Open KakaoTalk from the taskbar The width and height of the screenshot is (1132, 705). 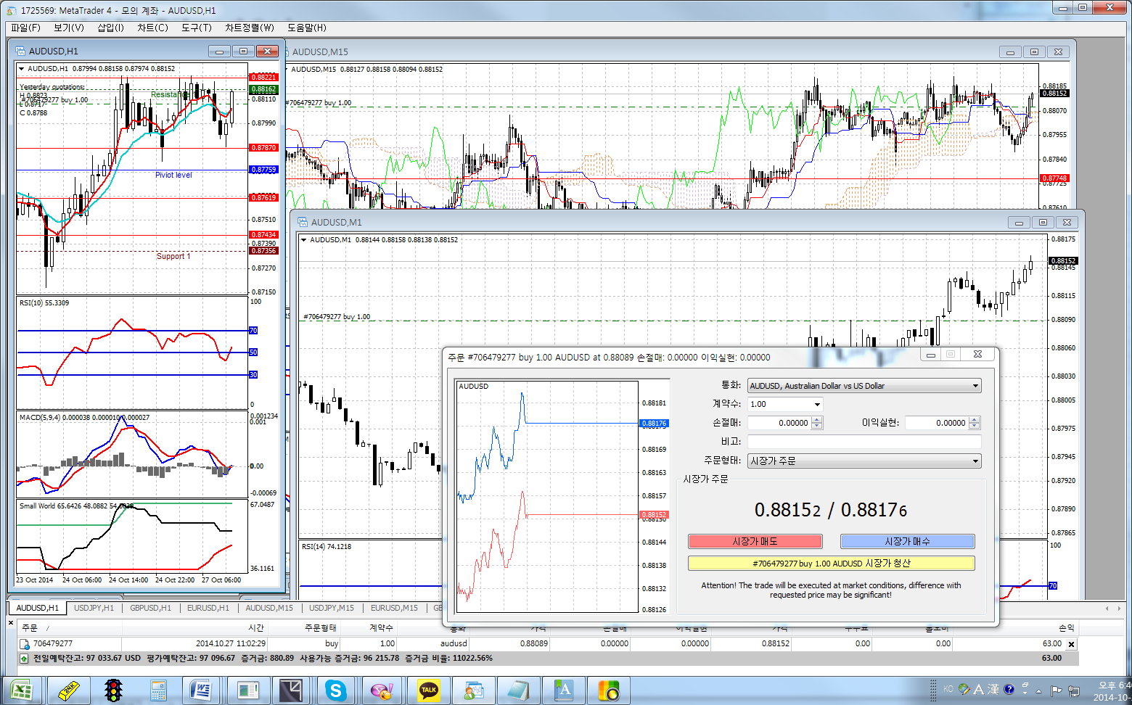[428, 690]
